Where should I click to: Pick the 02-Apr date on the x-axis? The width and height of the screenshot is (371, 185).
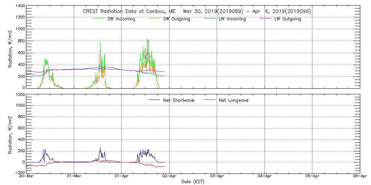169,176
